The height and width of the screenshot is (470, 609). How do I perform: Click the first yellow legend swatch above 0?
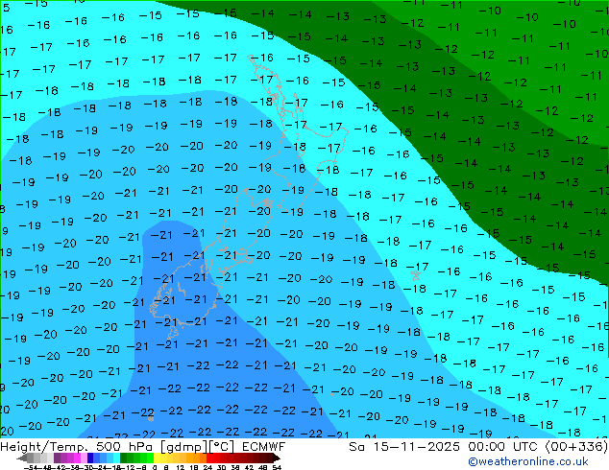[x=157, y=458]
